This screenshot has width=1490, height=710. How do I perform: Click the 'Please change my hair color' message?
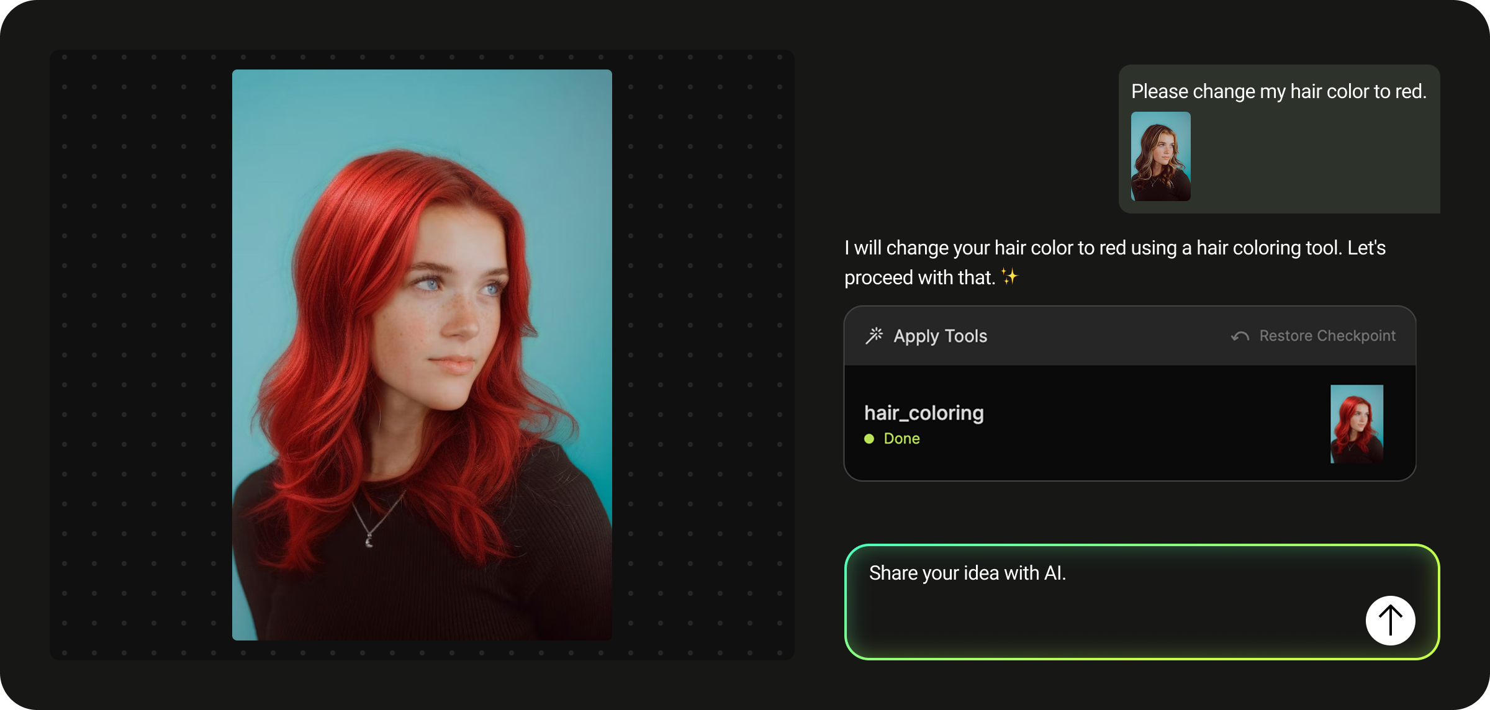tap(1278, 91)
